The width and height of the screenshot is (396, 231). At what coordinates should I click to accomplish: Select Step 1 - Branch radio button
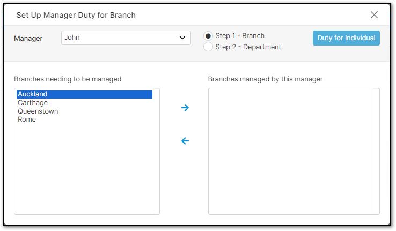tap(208, 36)
